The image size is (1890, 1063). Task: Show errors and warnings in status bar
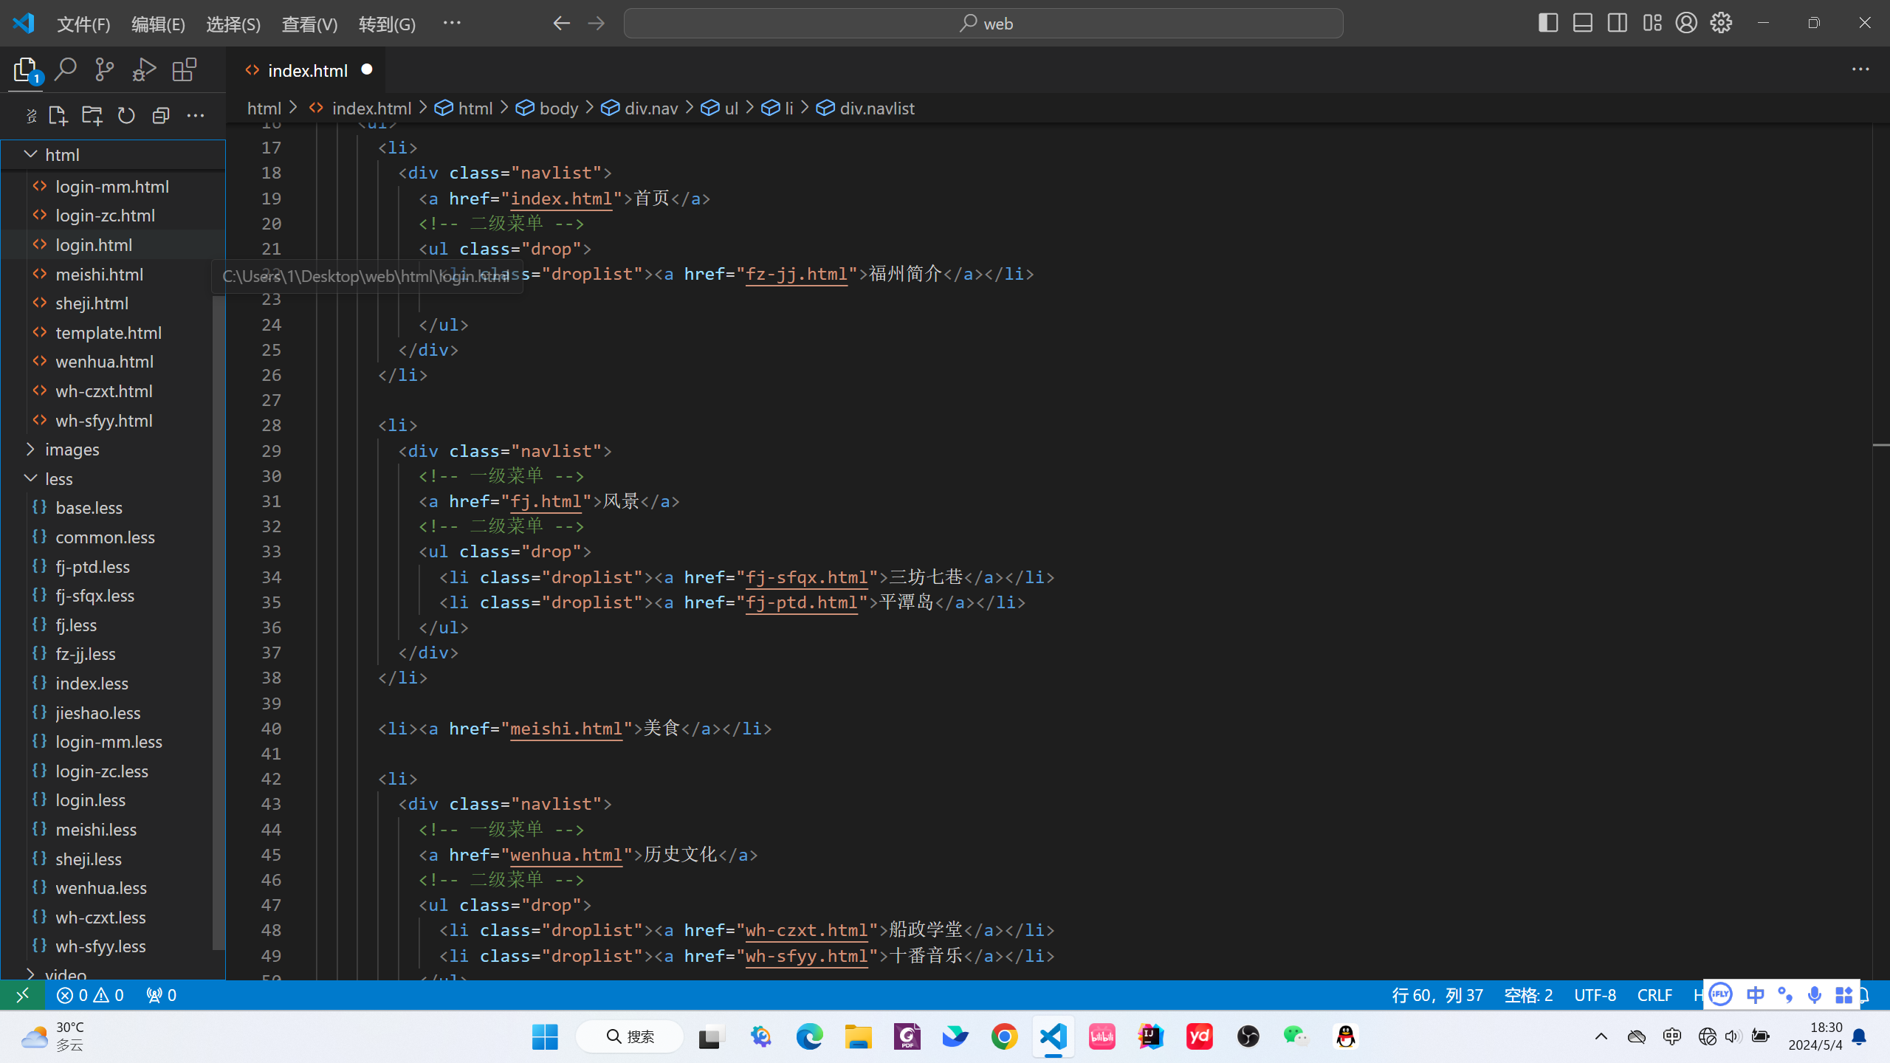click(91, 995)
